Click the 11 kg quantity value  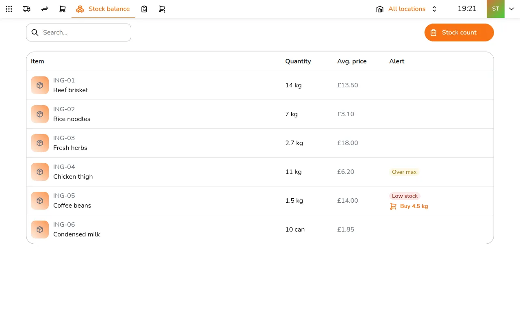coord(293,172)
